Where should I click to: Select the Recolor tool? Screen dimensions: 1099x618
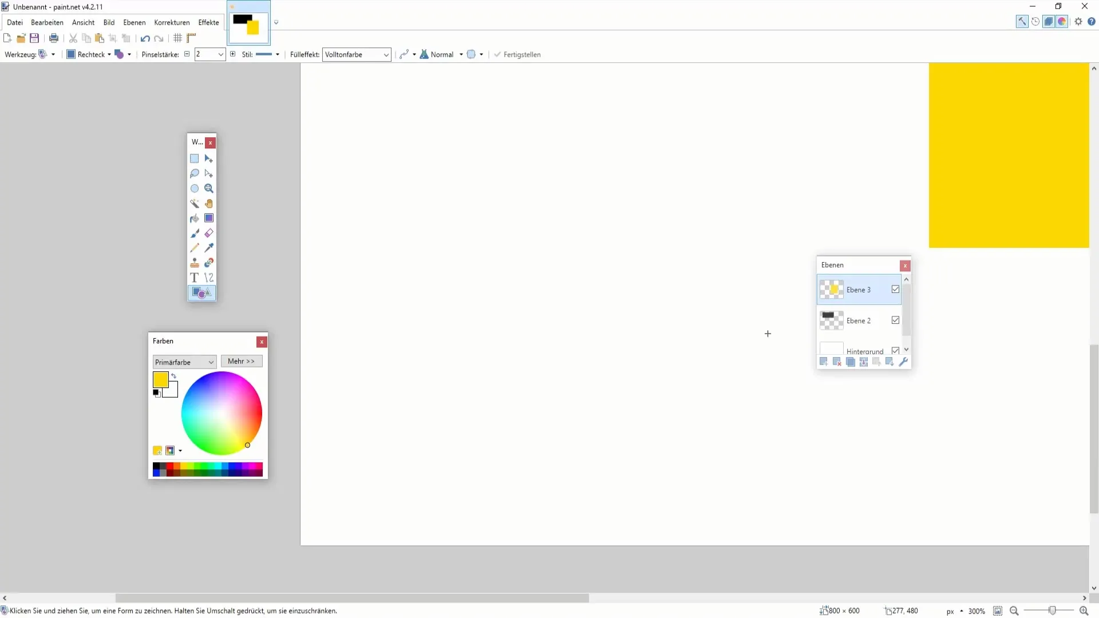pos(209,263)
